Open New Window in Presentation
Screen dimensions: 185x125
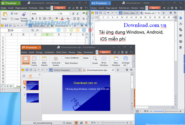pos(116,61)
